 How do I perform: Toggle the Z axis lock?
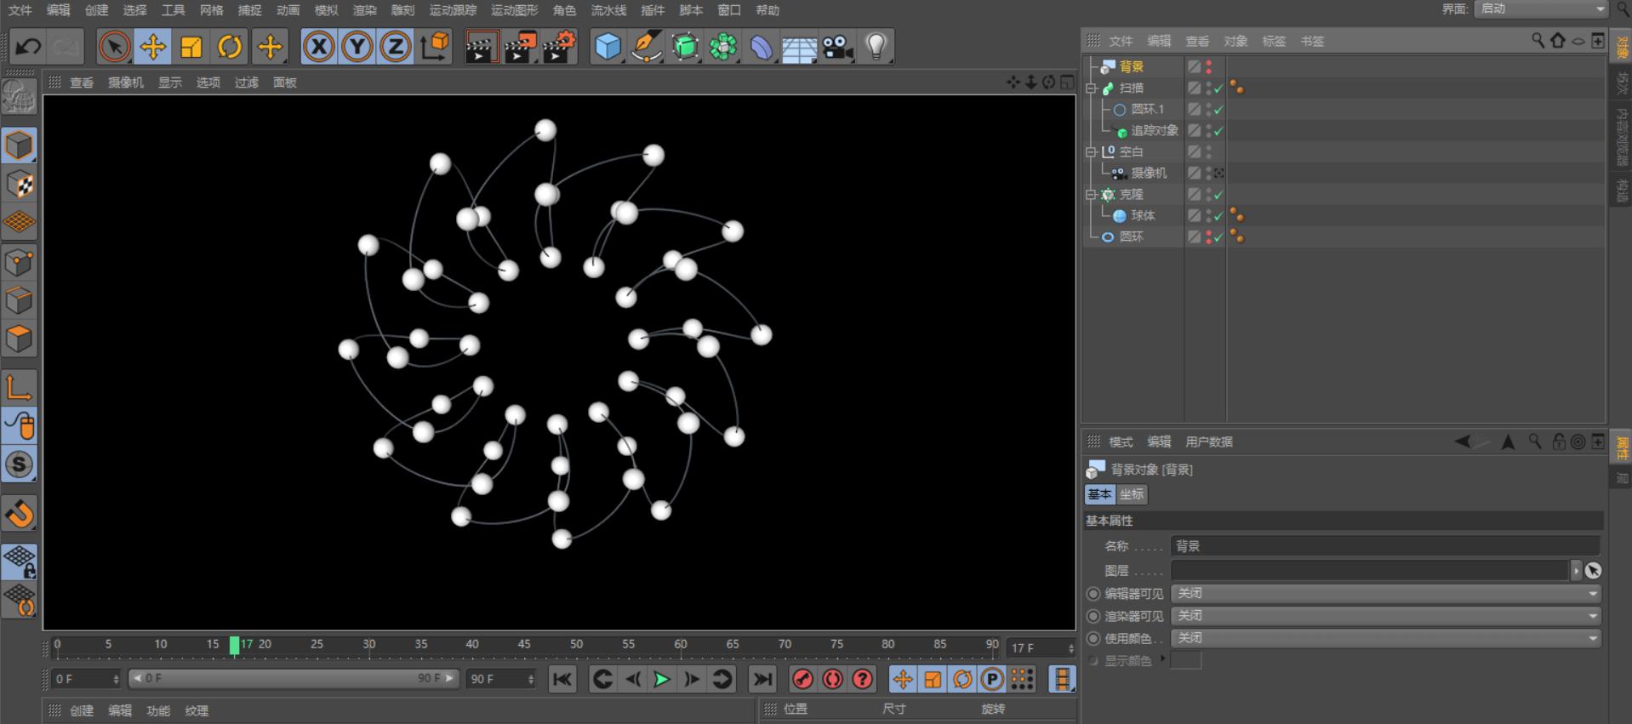tap(396, 47)
